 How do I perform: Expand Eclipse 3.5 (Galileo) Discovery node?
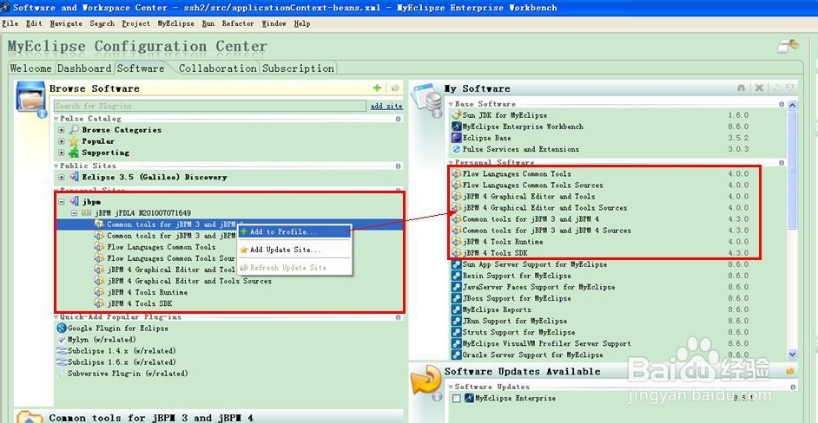(62, 177)
